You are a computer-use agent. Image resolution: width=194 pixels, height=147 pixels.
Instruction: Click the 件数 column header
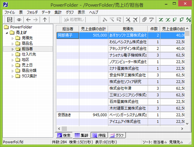(154, 29)
